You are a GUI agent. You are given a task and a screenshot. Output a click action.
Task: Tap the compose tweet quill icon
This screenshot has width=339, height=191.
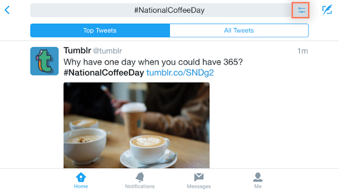(x=327, y=10)
